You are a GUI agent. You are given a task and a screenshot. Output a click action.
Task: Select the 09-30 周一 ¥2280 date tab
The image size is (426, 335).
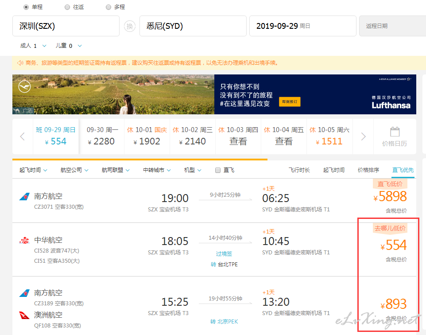pyautogui.click(x=101, y=136)
